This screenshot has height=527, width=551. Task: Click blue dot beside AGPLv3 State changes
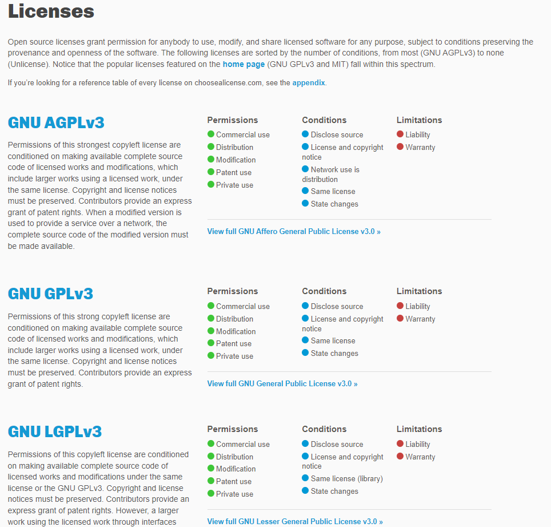[x=305, y=203]
